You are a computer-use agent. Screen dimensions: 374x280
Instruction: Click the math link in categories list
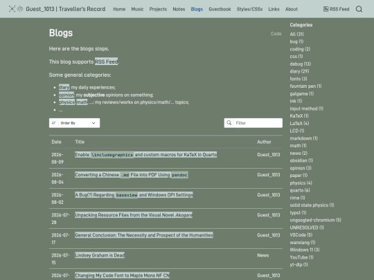click(82, 102)
